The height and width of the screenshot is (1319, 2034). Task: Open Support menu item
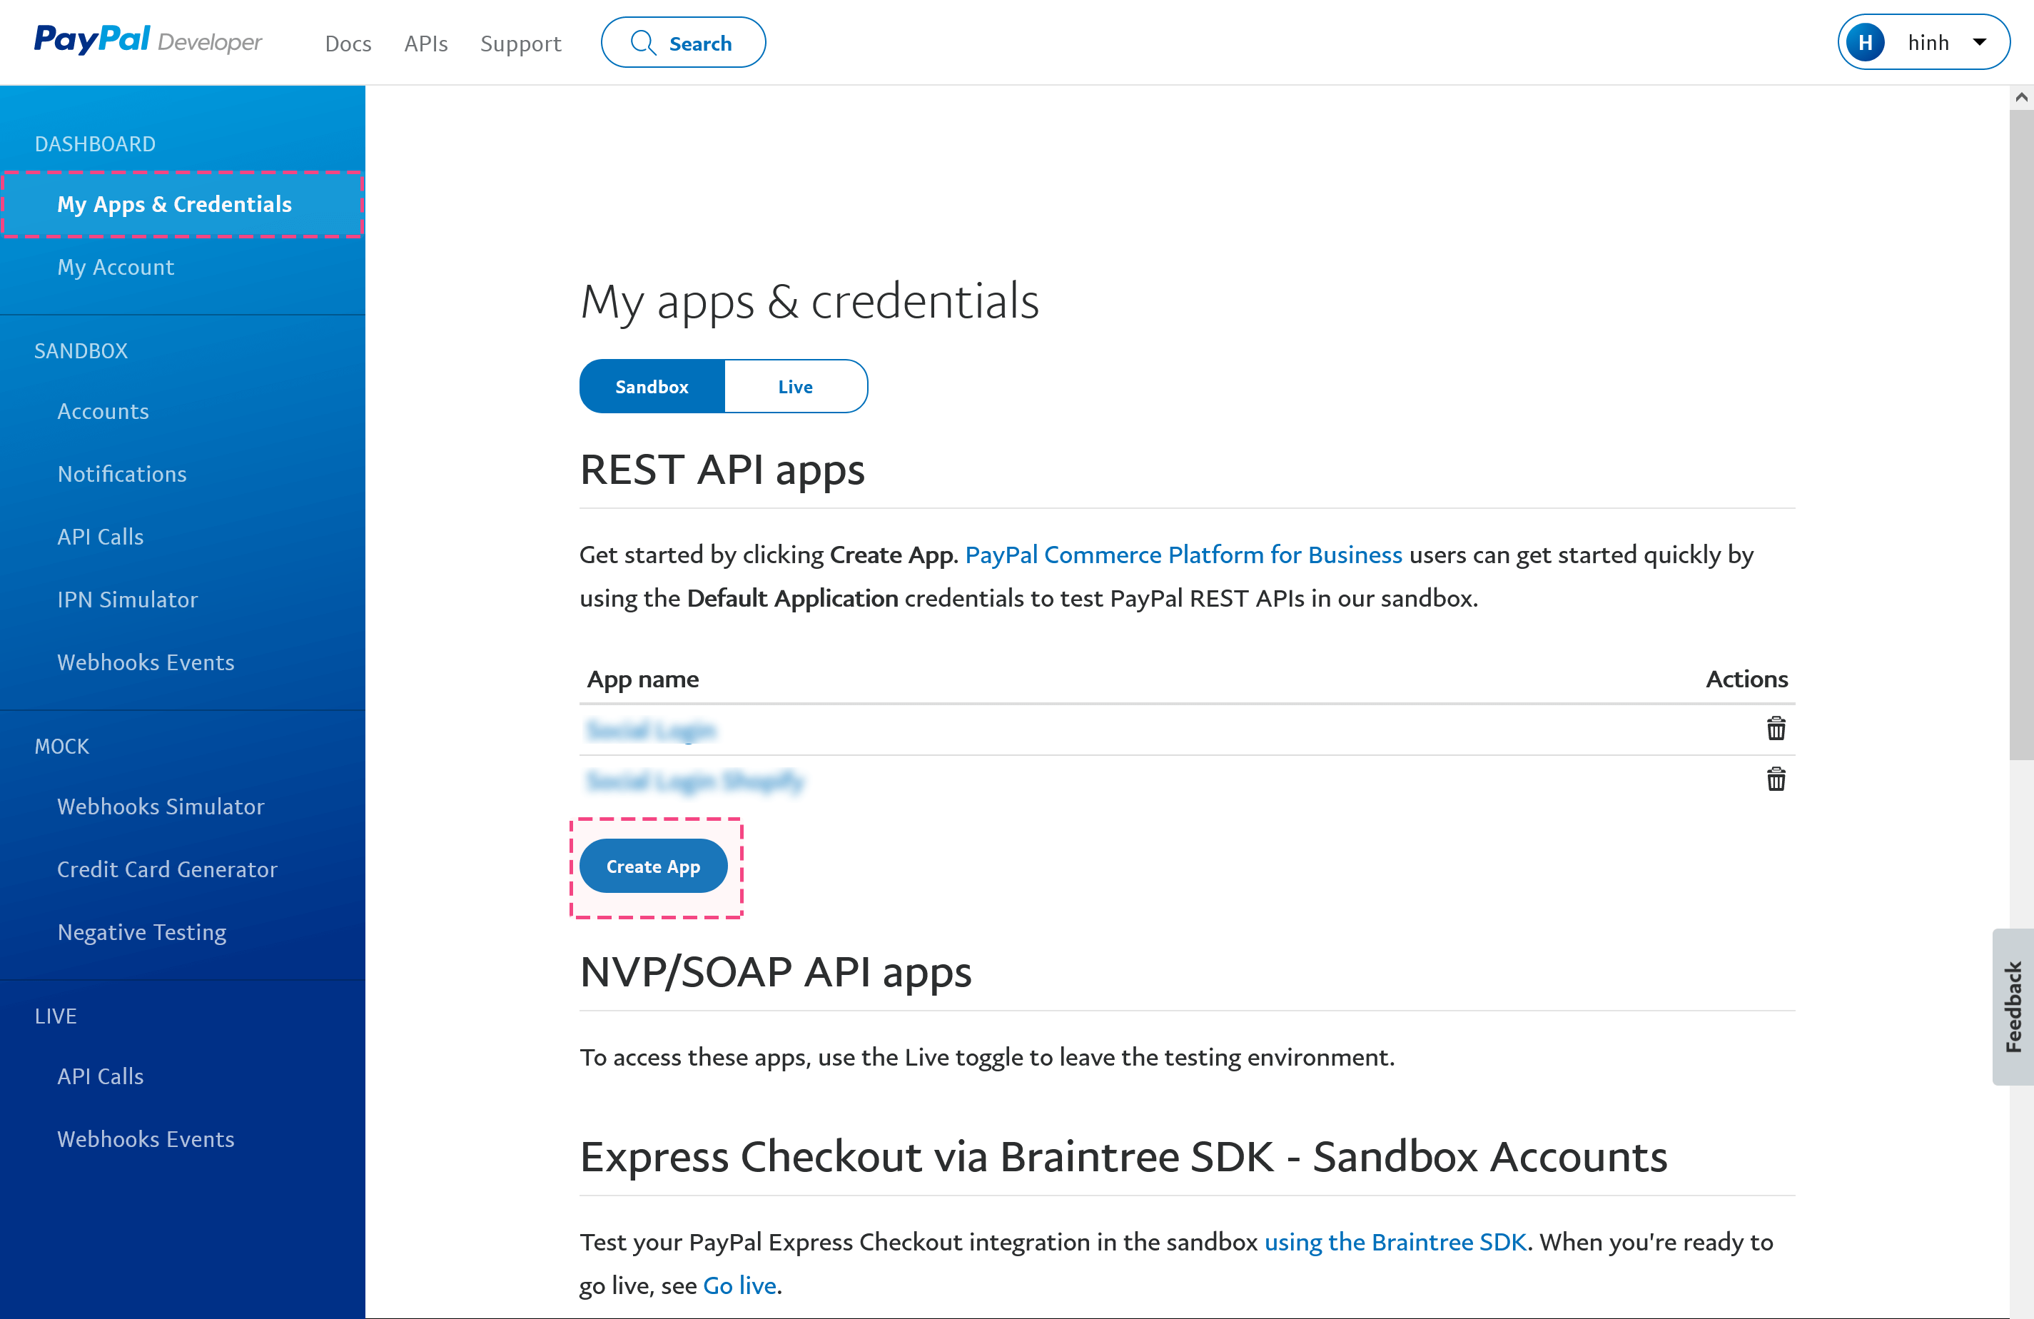pos(520,44)
